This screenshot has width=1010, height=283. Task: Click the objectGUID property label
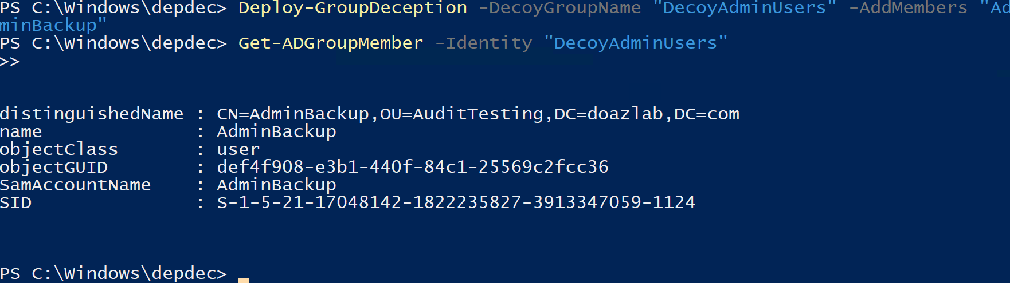tap(54, 167)
